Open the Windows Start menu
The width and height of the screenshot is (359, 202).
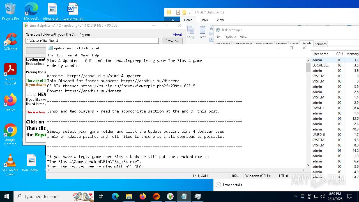[x=7, y=196]
